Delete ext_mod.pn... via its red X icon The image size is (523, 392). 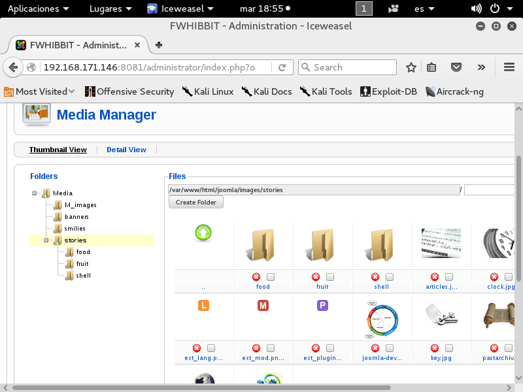pos(256,348)
